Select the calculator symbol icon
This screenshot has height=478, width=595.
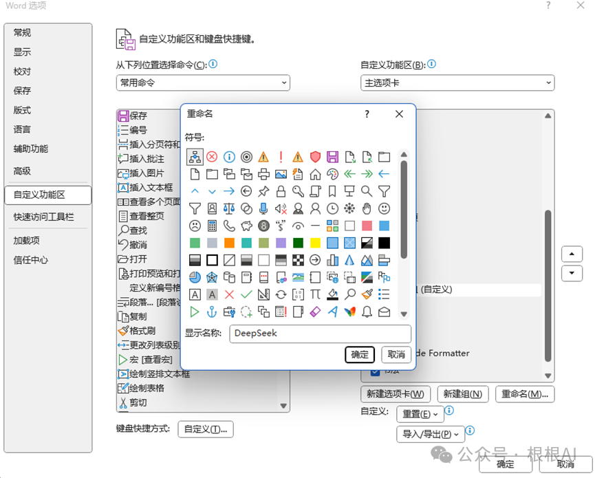click(x=211, y=225)
